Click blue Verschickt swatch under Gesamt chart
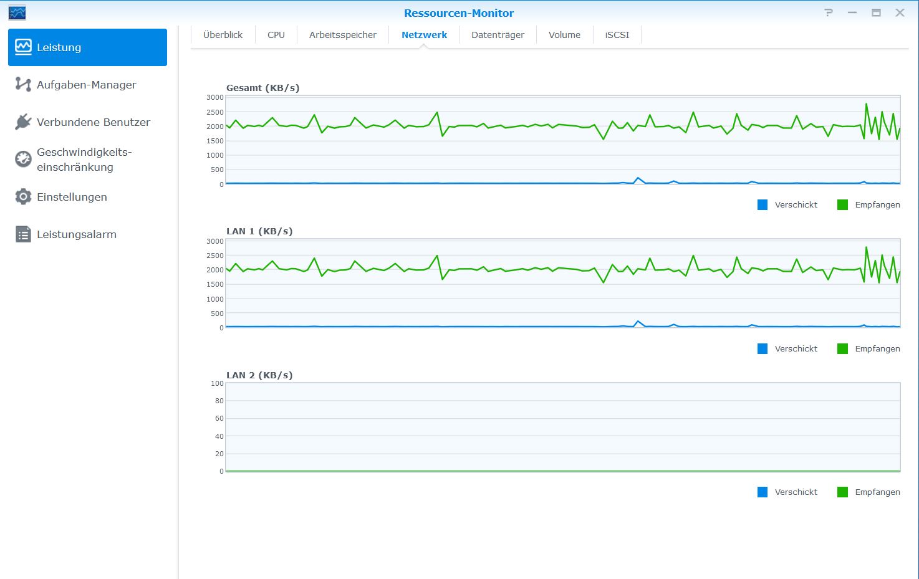 763,204
